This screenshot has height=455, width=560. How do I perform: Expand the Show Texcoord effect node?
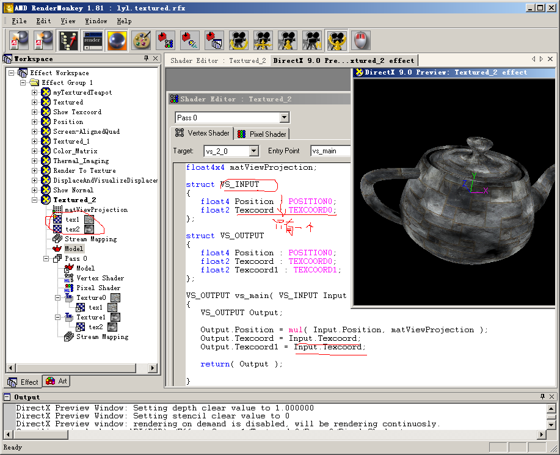(x=34, y=112)
